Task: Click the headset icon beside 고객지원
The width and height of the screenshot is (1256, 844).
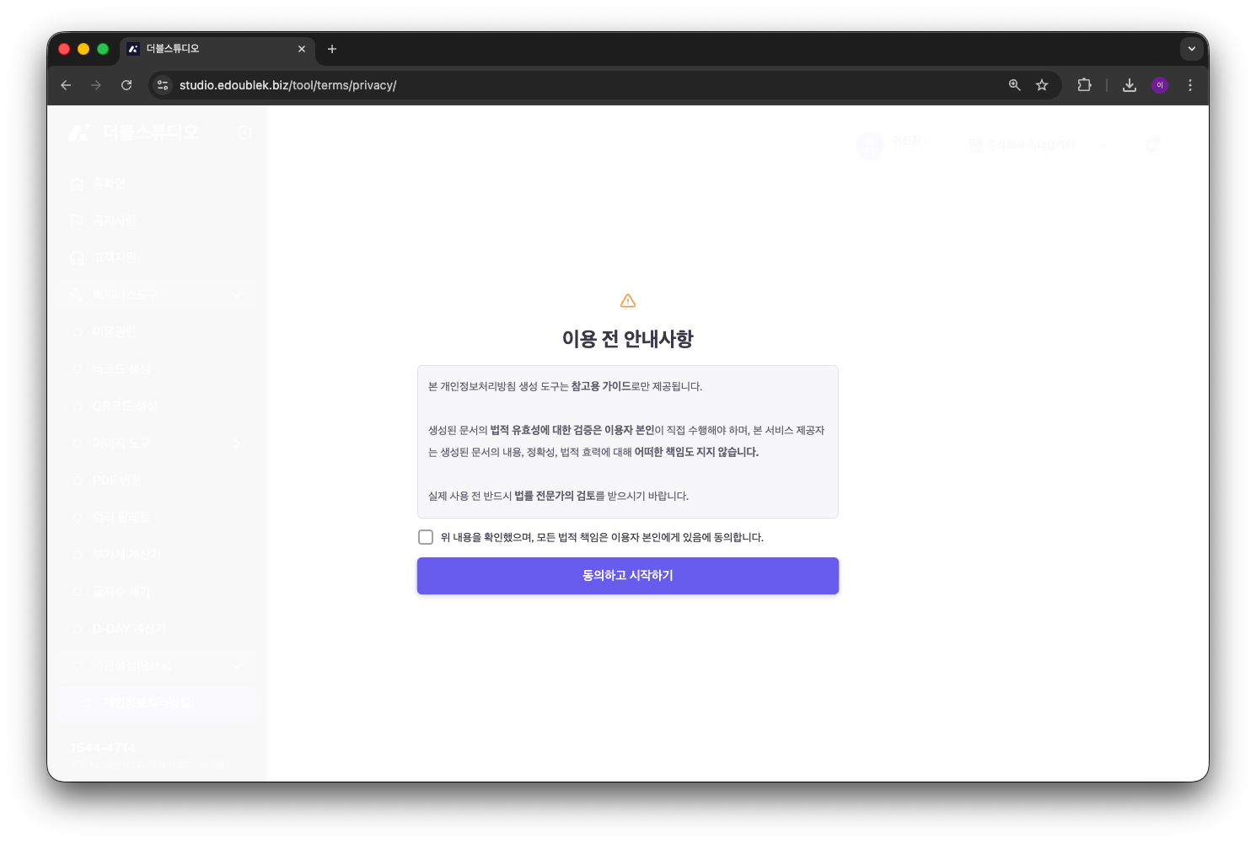Action: point(78,257)
